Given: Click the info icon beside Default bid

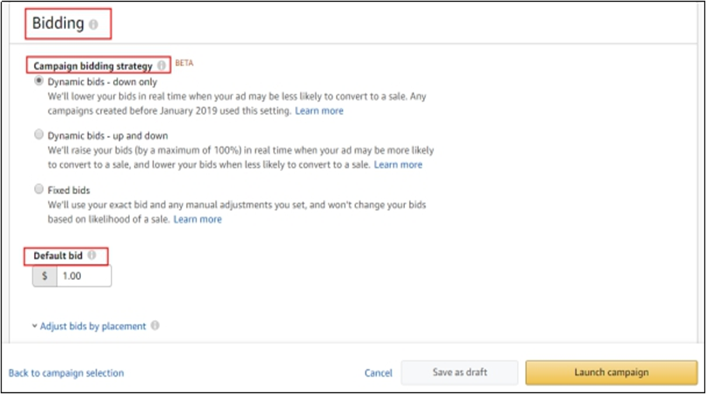Looking at the screenshot, I should click(92, 255).
